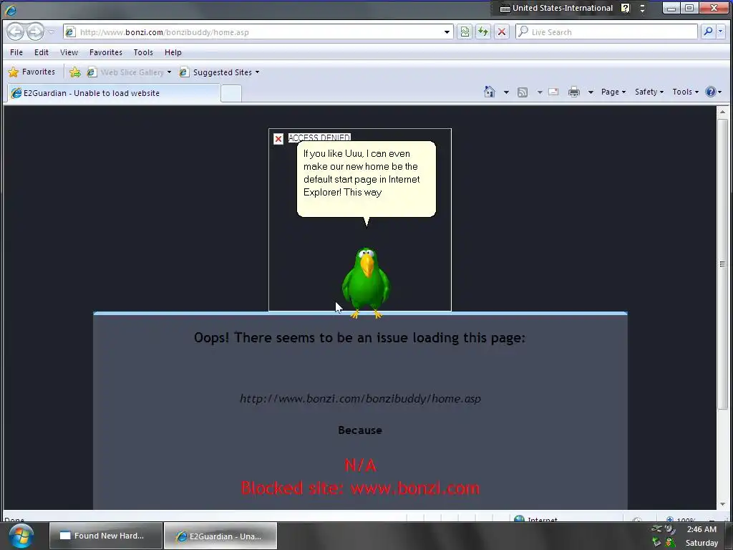Open the Favorites center star button
The image size is (733, 550).
coord(31,72)
